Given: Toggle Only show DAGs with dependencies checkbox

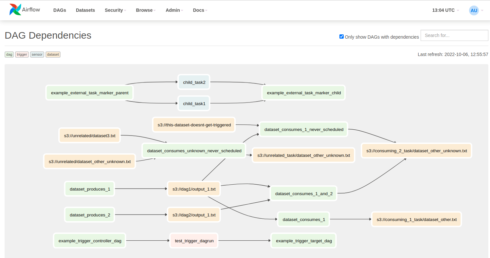Looking at the screenshot, I should click(341, 37).
